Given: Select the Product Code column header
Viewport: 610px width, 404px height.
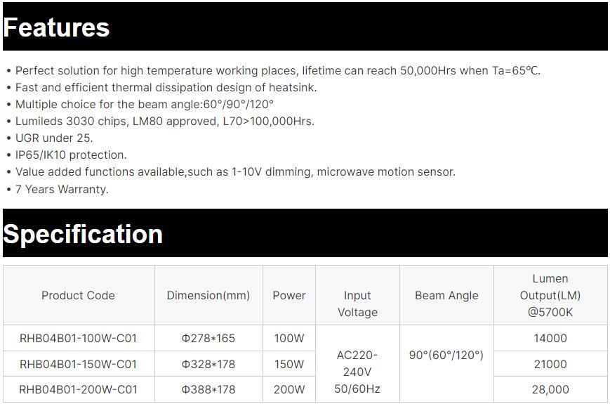Looking at the screenshot, I should coord(78,296).
